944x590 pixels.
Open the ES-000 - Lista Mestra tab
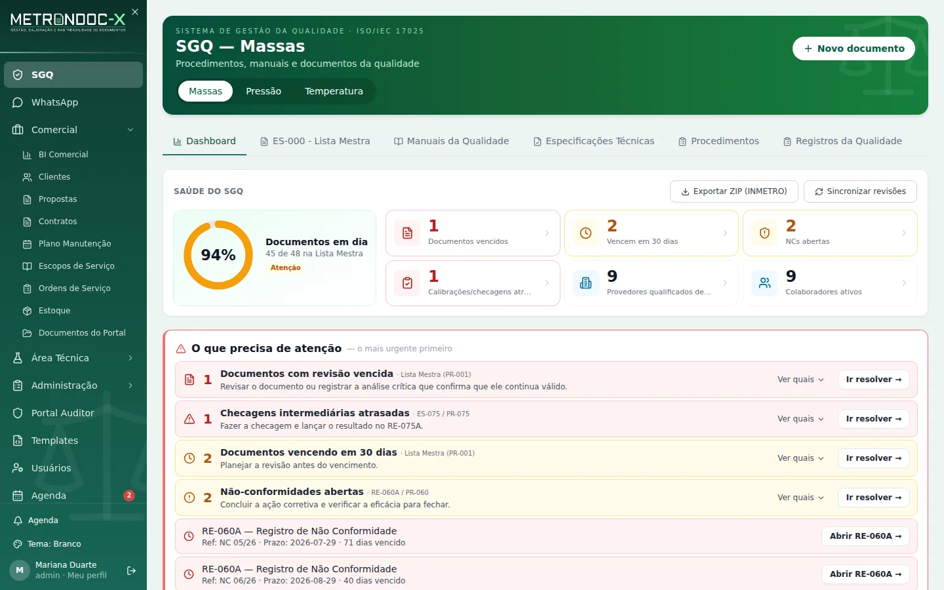coord(315,141)
